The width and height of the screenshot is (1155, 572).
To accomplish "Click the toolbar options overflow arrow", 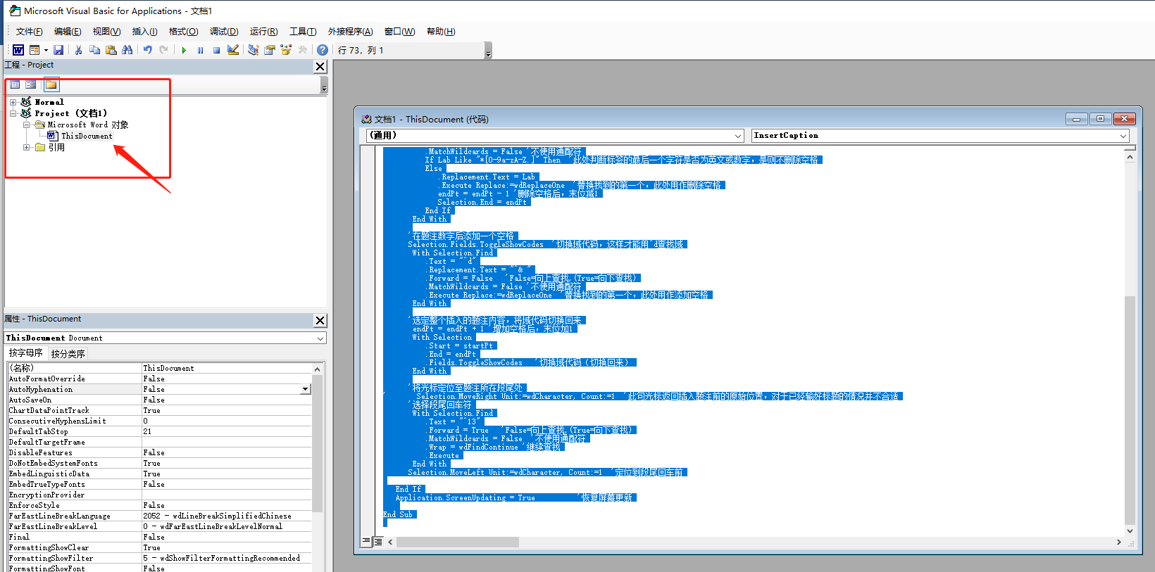I will click(x=488, y=51).
